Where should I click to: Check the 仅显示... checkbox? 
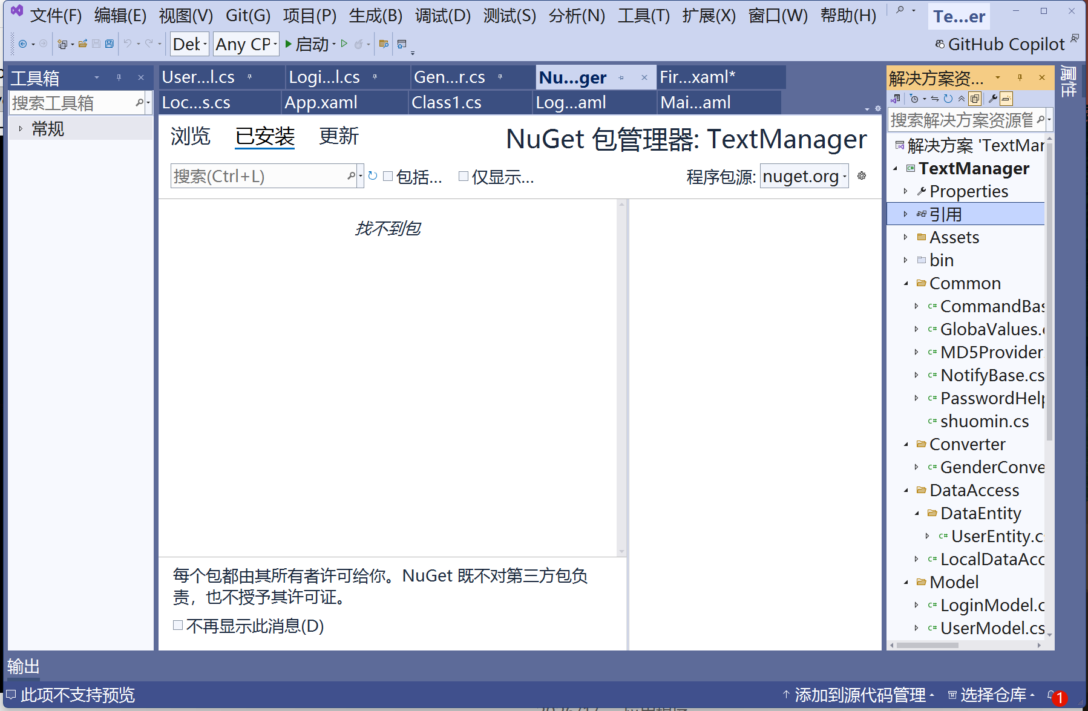click(464, 176)
